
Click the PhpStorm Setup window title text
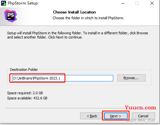23,3
